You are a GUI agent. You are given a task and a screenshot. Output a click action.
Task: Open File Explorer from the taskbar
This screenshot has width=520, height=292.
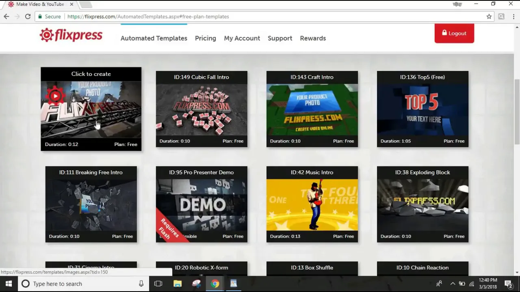[x=178, y=284]
